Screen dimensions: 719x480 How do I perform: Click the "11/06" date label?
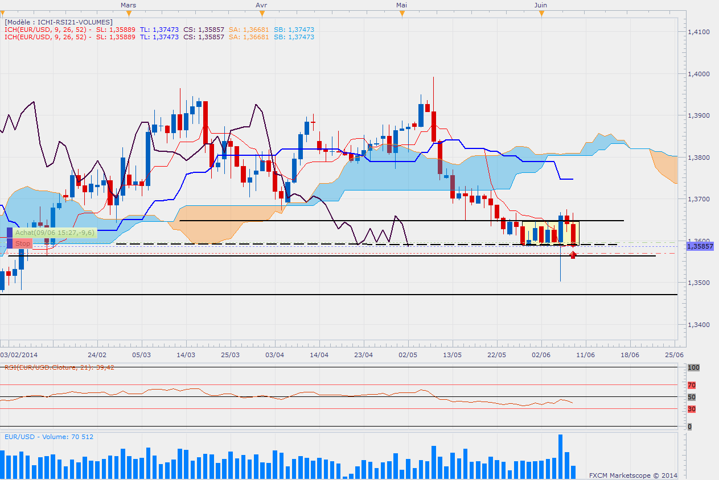[586, 354]
